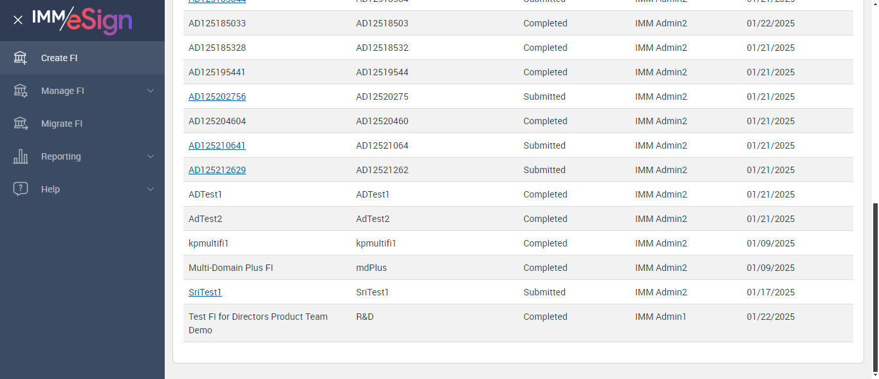Click the kpmultifi1 FI name cell

208,243
